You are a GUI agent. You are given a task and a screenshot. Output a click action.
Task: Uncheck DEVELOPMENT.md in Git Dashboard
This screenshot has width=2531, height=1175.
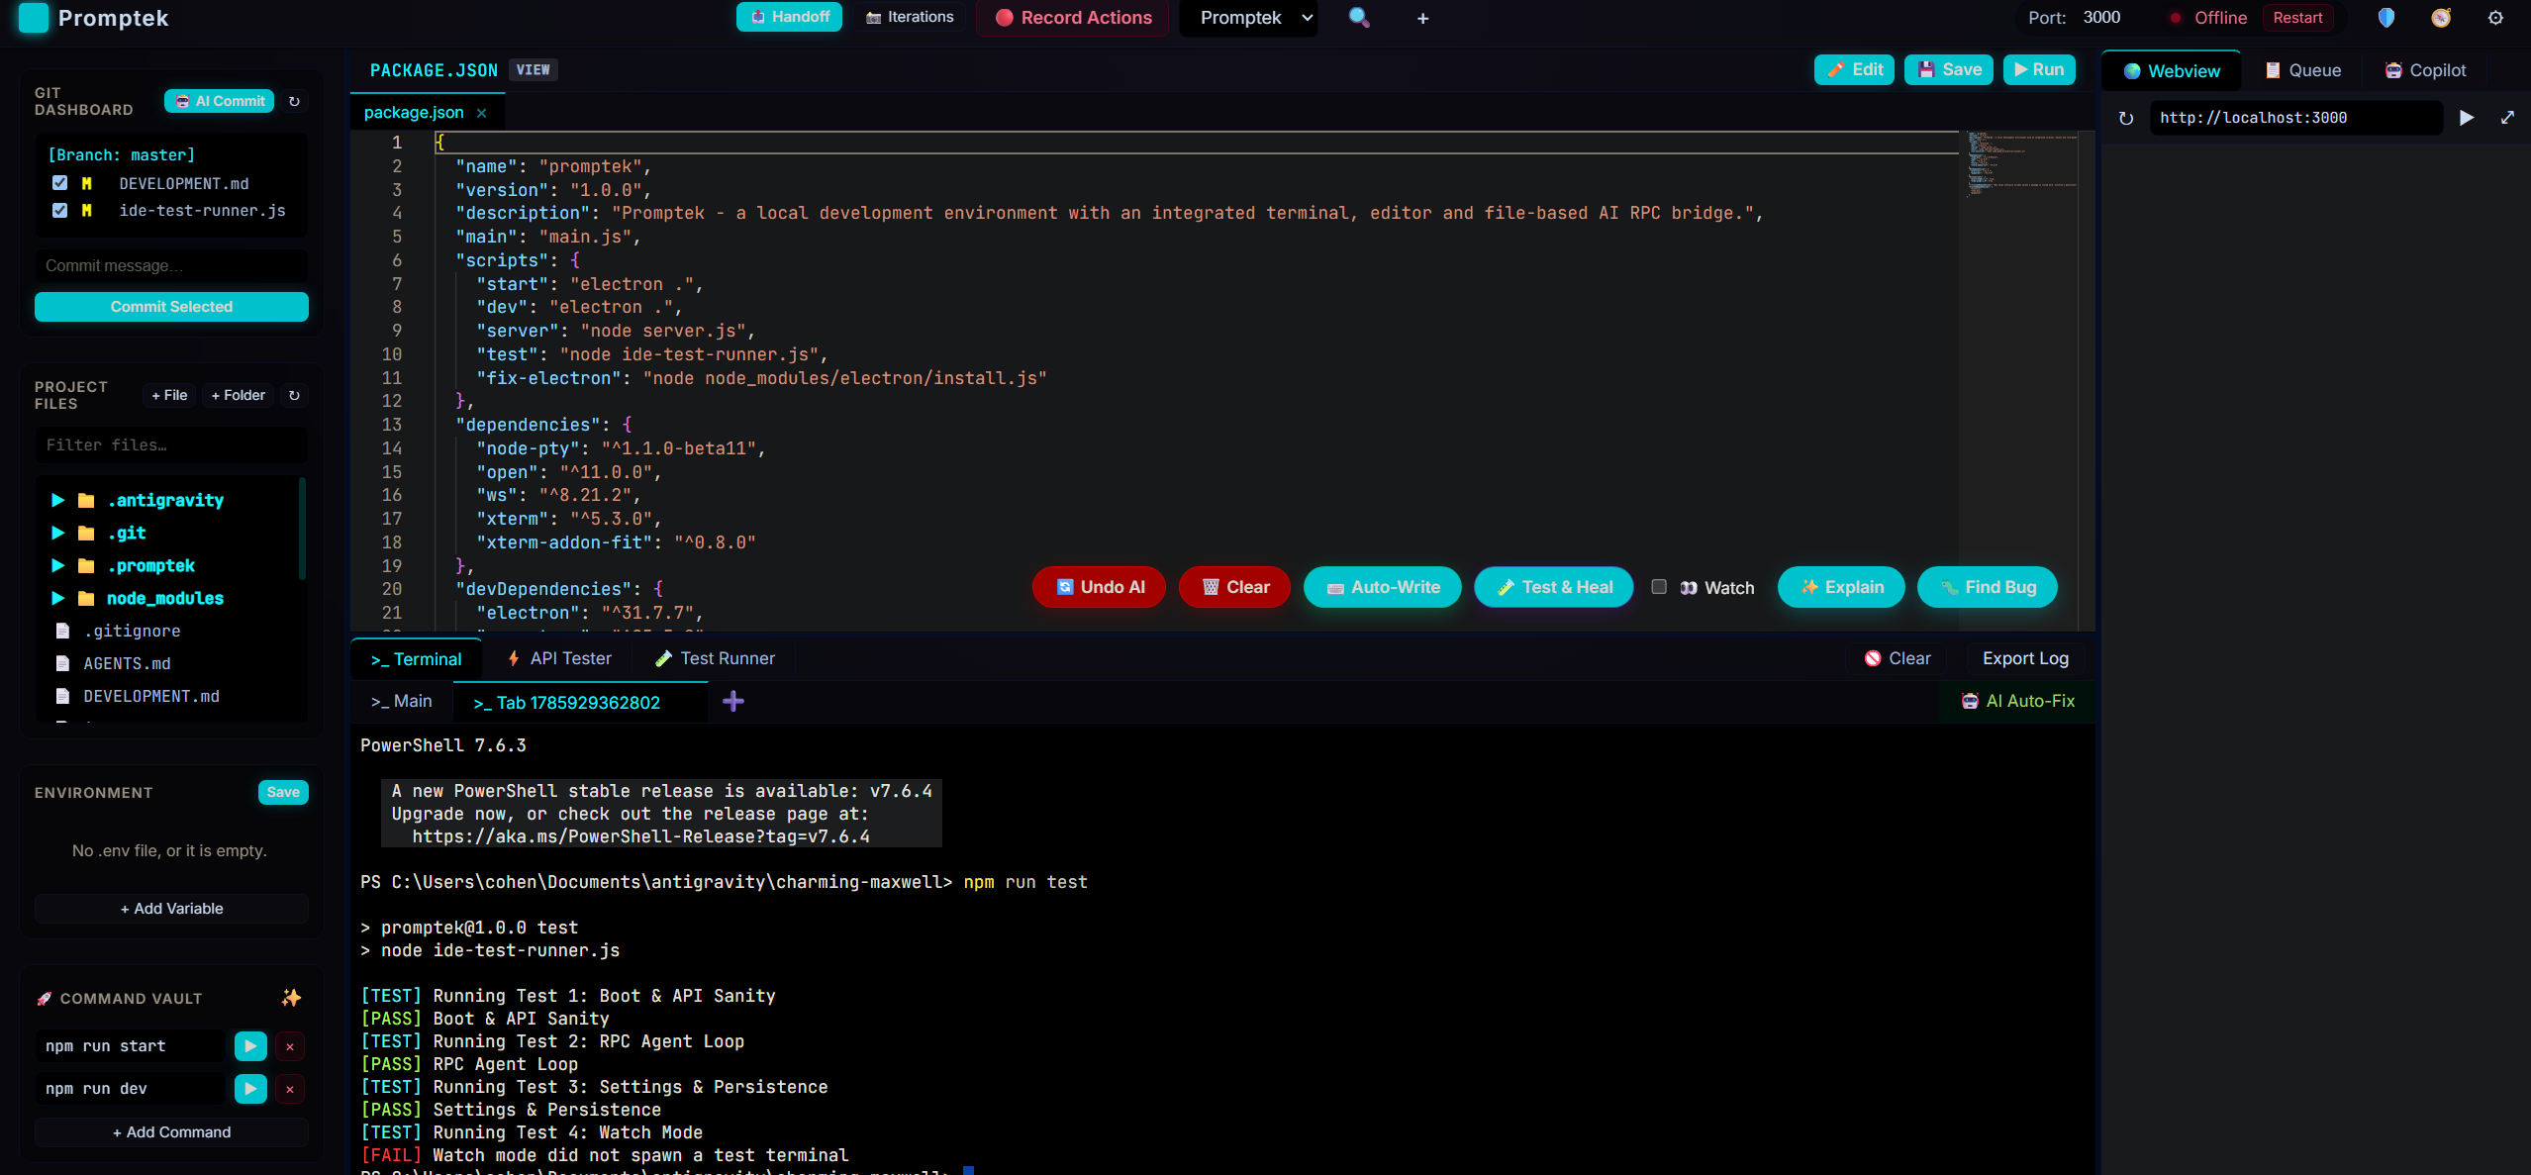pyautogui.click(x=60, y=183)
